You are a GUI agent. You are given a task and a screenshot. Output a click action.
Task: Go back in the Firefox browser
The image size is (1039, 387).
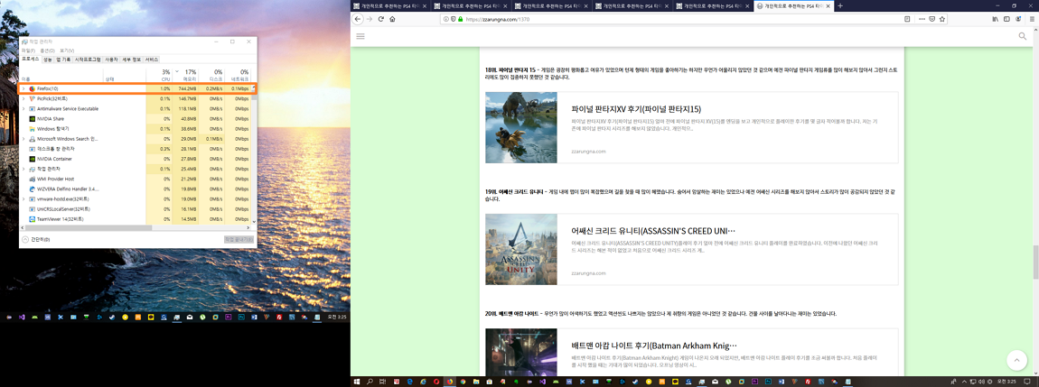pyautogui.click(x=359, y=19)
